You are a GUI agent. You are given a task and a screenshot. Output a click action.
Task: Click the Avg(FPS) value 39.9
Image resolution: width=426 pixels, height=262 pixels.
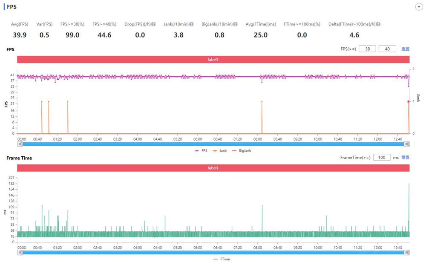tap(20, 35)
